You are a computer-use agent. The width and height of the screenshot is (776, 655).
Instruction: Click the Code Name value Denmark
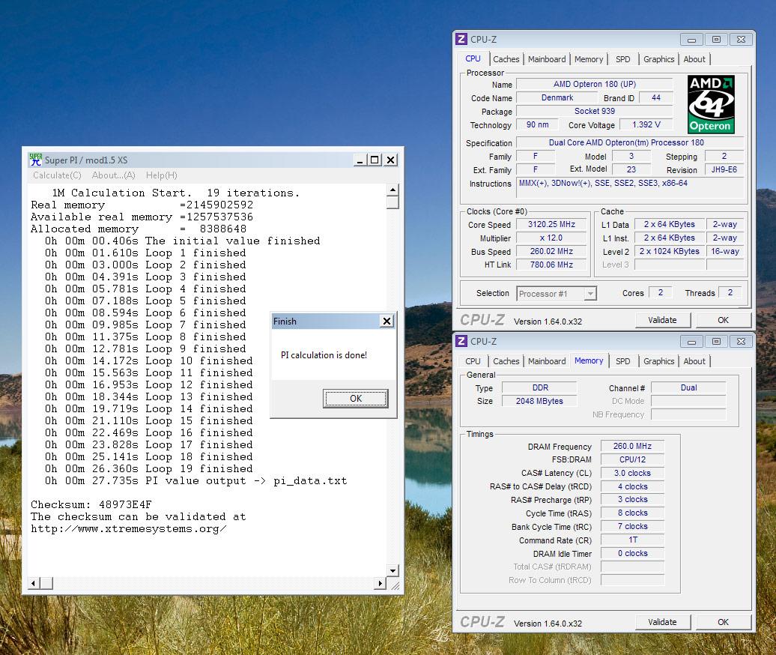557,97
